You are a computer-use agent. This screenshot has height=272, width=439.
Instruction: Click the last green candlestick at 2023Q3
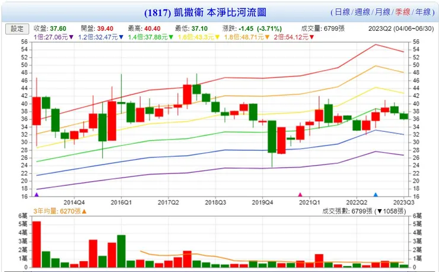coord(404,116)
